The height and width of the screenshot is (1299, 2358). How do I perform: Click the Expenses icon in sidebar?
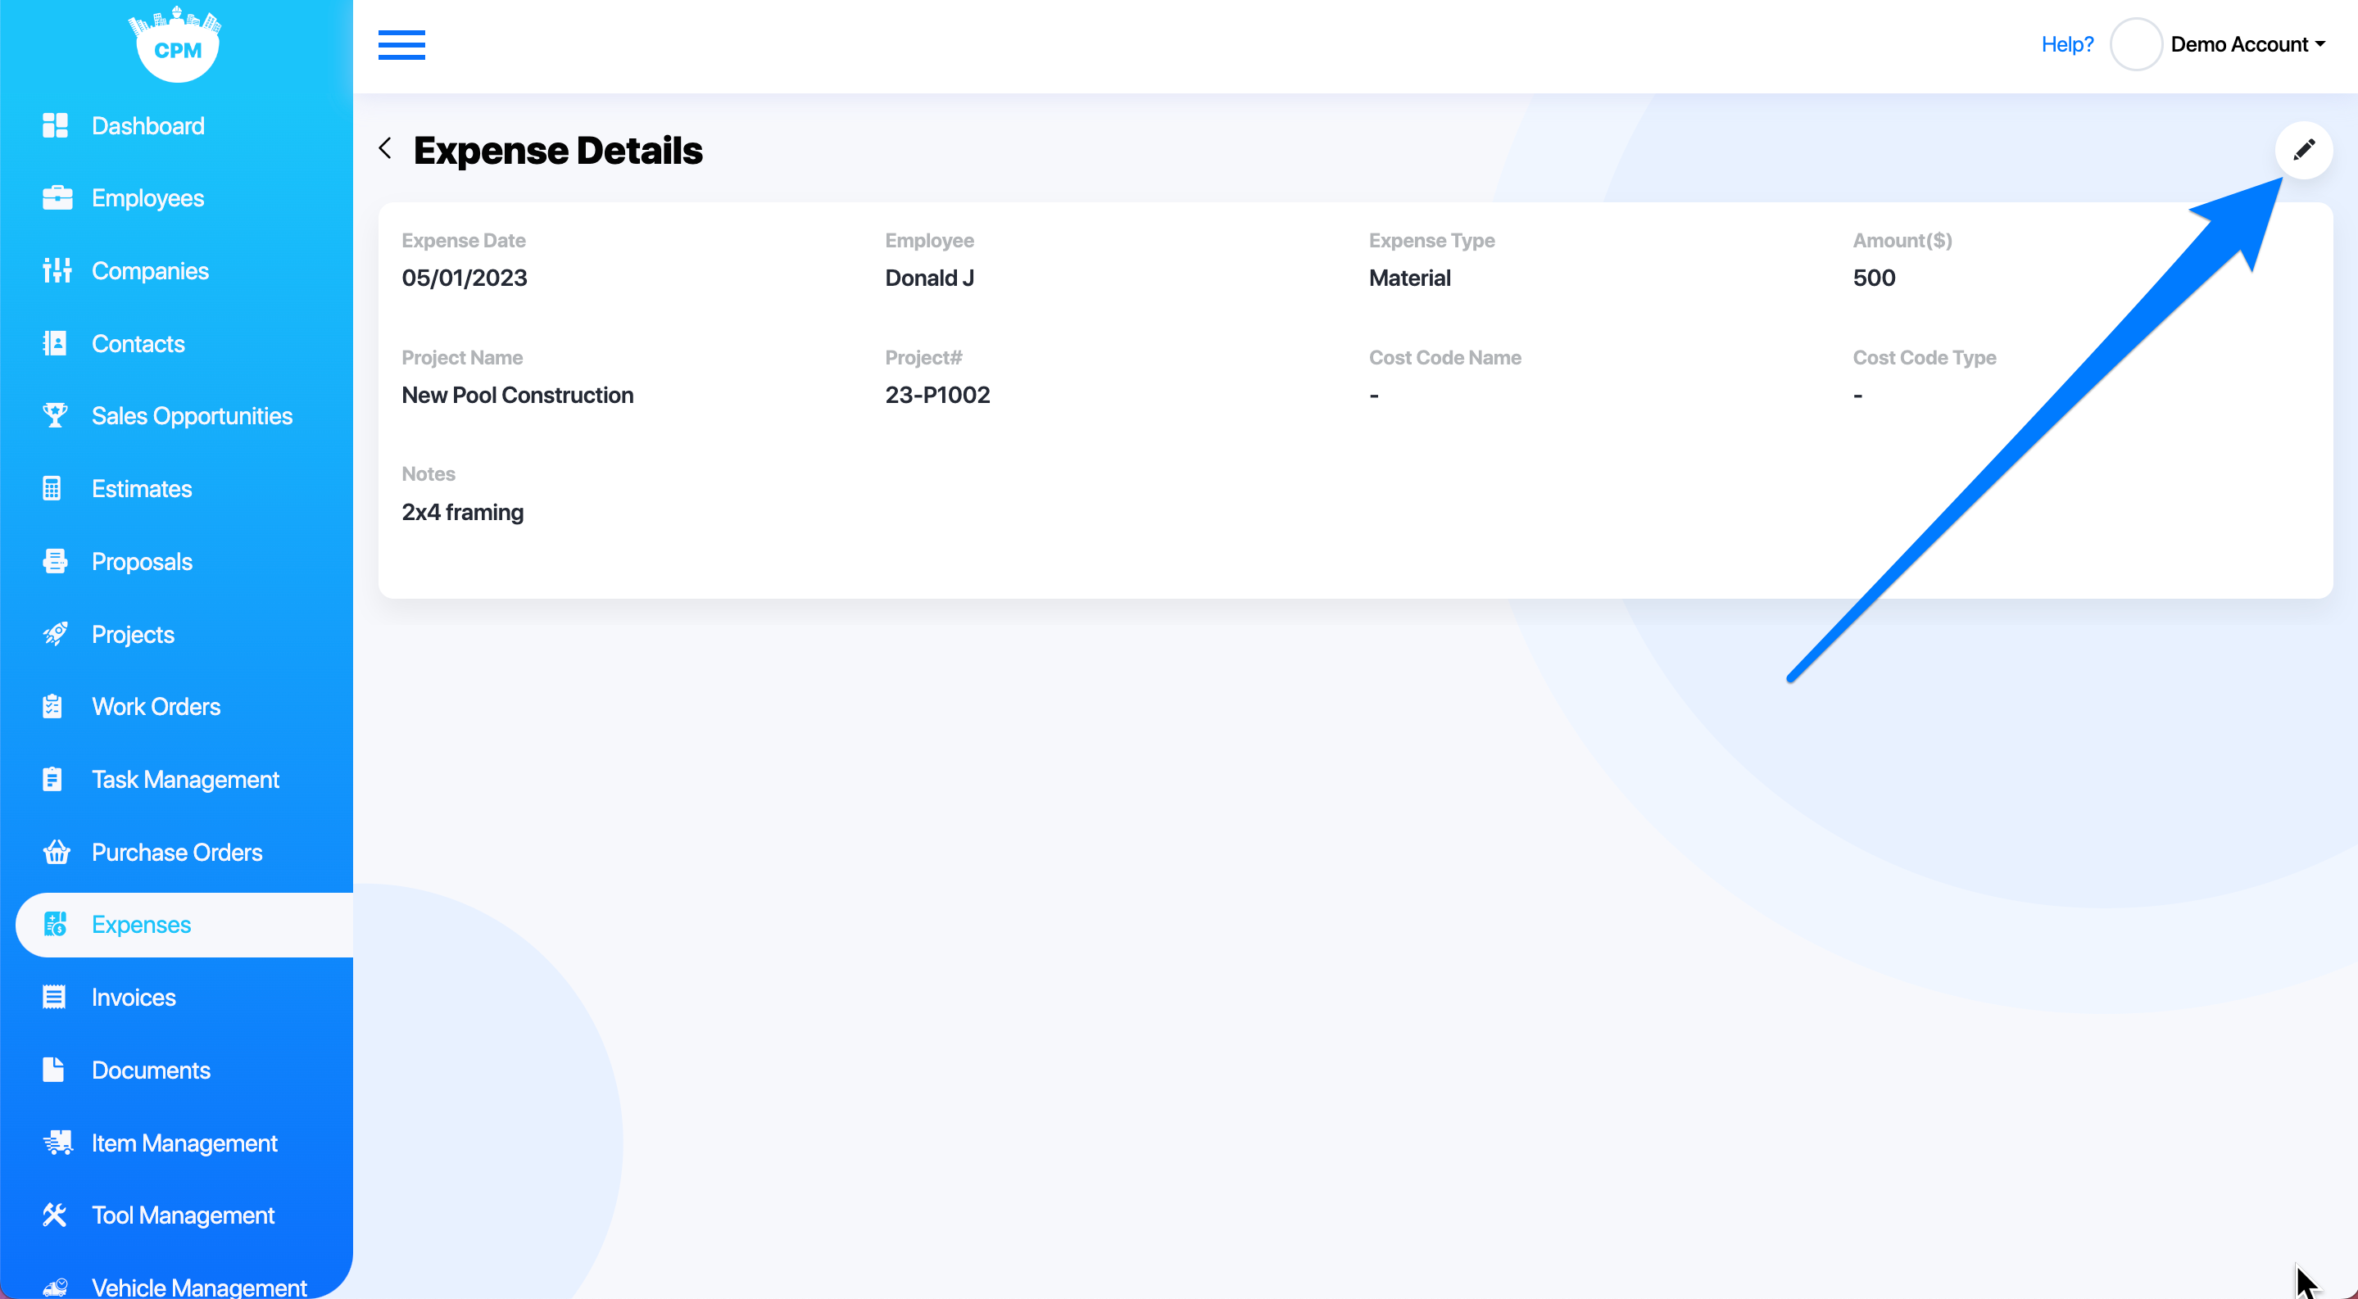coord(56,925)
